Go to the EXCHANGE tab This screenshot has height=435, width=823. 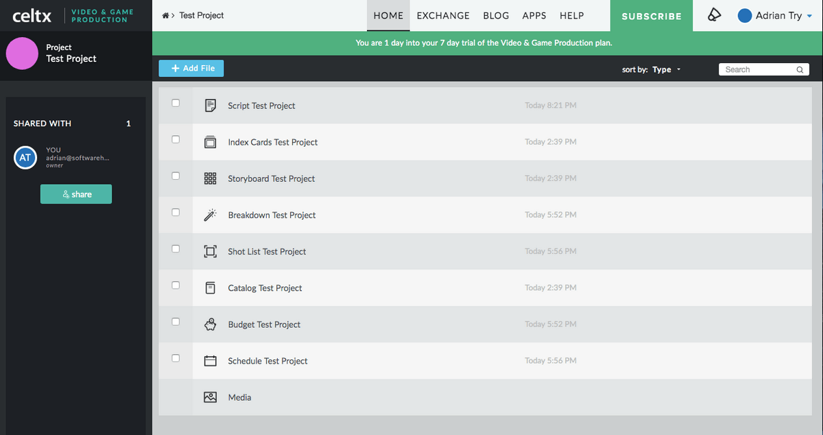tap(443, 16)
